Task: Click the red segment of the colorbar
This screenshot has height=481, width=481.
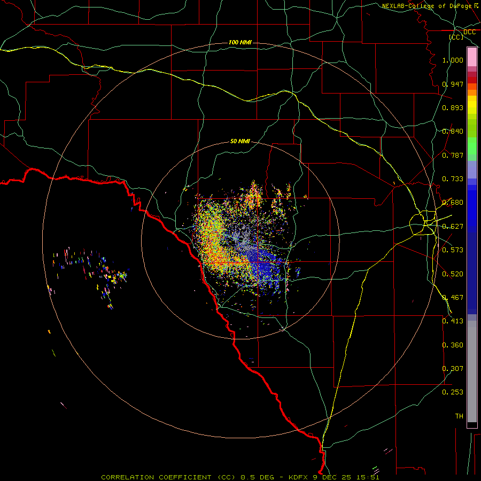Action: (x=472, y=80)
